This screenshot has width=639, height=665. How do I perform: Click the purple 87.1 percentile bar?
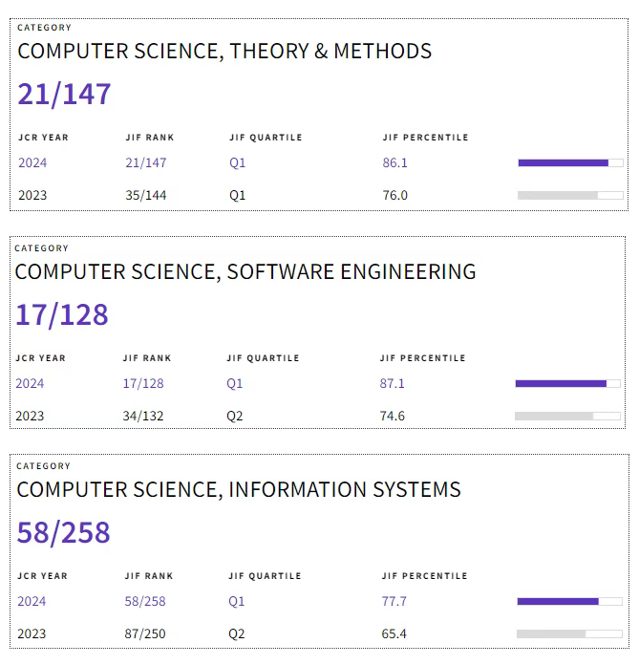(567, 383)
